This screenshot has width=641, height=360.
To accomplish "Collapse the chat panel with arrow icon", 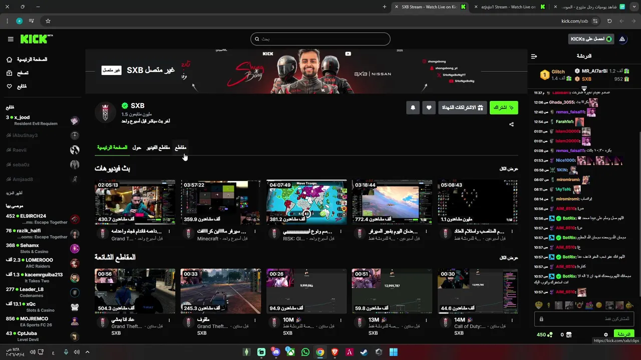I will (534, 56).
